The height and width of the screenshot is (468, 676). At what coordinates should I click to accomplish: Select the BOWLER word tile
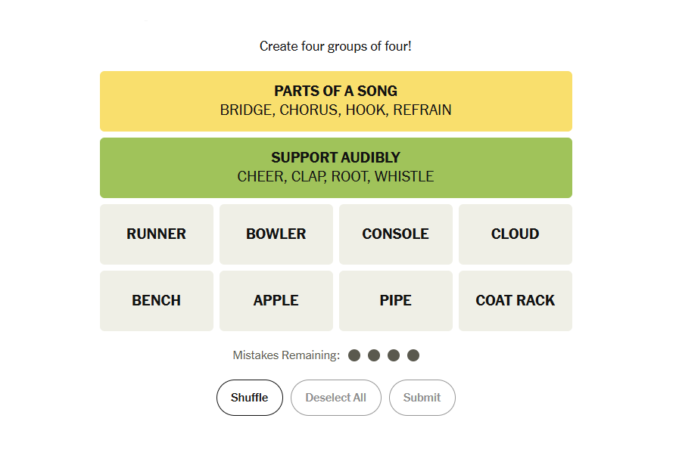276,234
